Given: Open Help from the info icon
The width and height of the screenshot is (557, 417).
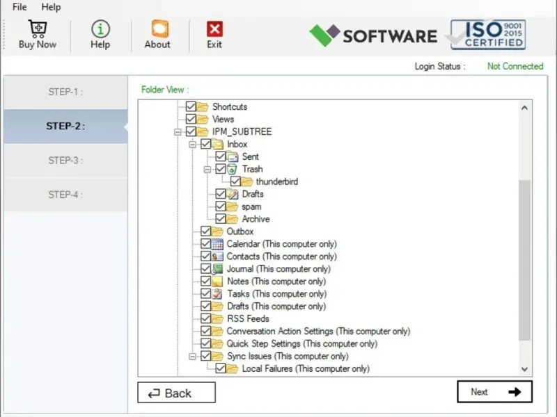Looking at the screenshot, I should pos(100,28).
